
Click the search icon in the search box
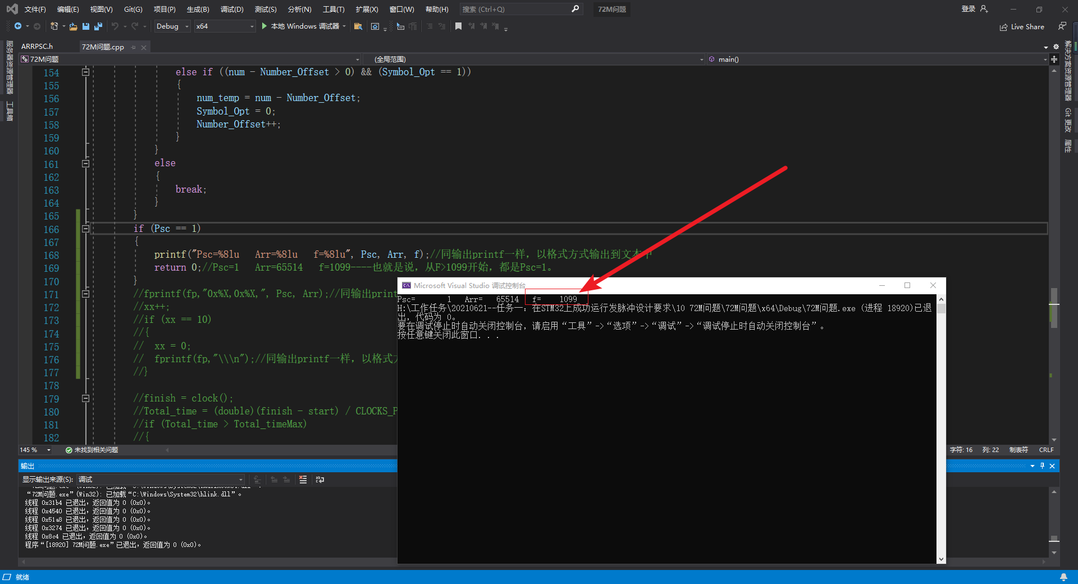pos(575,9)
